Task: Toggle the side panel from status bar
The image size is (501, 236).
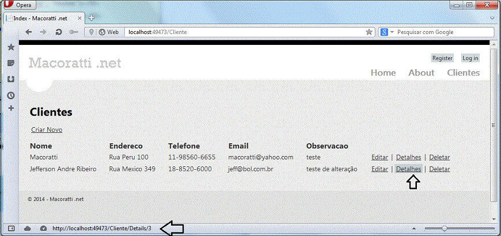Action: [12, 229]
